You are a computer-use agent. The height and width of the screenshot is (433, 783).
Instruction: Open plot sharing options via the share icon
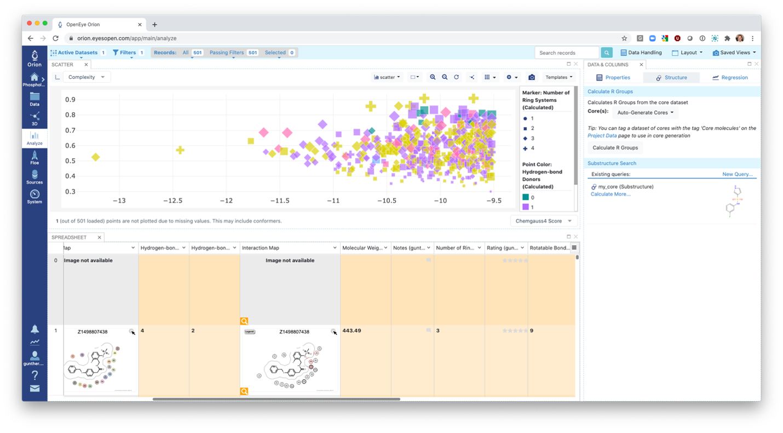pyautogui.click(x=471, y=77)
